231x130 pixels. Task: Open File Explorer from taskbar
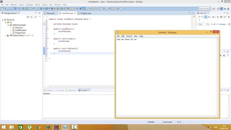(12, 127)
